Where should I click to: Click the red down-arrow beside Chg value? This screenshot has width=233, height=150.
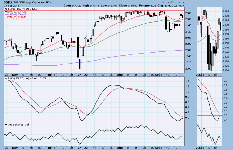pos(184,5)
